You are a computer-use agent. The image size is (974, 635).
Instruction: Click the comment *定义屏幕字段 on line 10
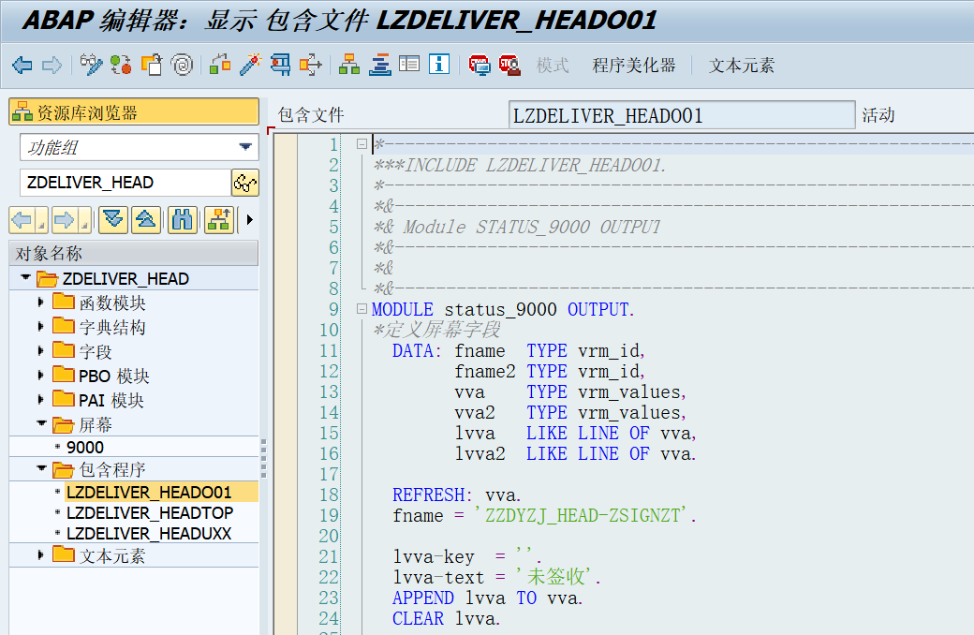pyautogui.click(x=436, y=330)
